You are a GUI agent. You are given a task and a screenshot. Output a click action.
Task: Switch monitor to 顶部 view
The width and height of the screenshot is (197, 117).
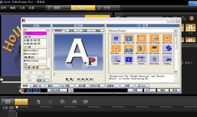coord(85,31)
